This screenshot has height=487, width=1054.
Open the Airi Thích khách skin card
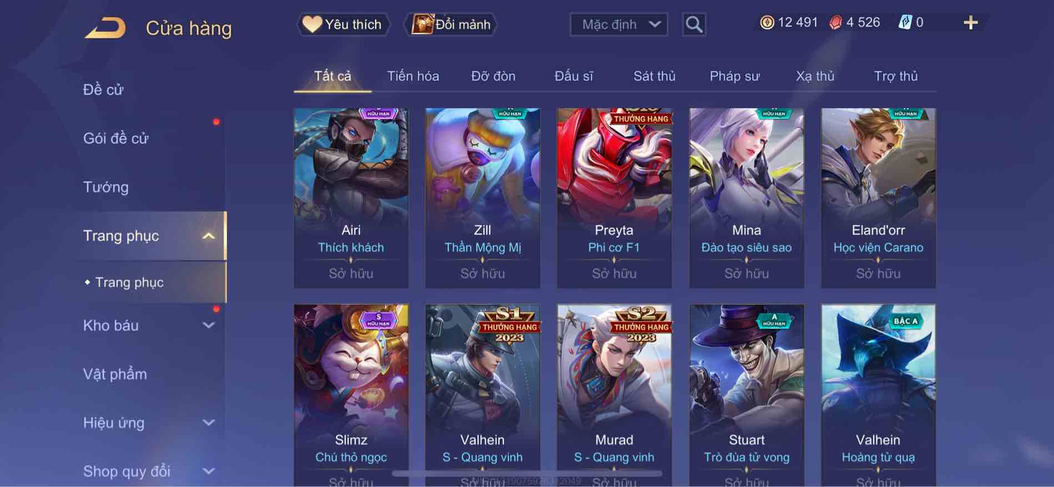(x=351, y=198)
